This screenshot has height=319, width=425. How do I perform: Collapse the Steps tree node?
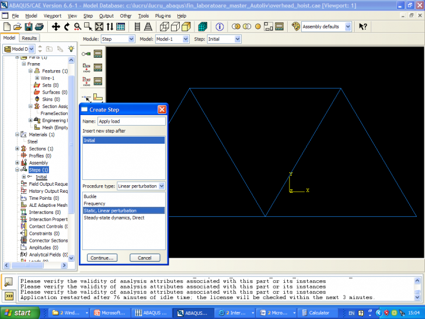(16, 170)
